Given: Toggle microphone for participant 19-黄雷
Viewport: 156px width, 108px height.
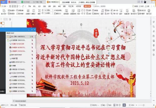Looking at the screenshot, I should click(32, 65).
